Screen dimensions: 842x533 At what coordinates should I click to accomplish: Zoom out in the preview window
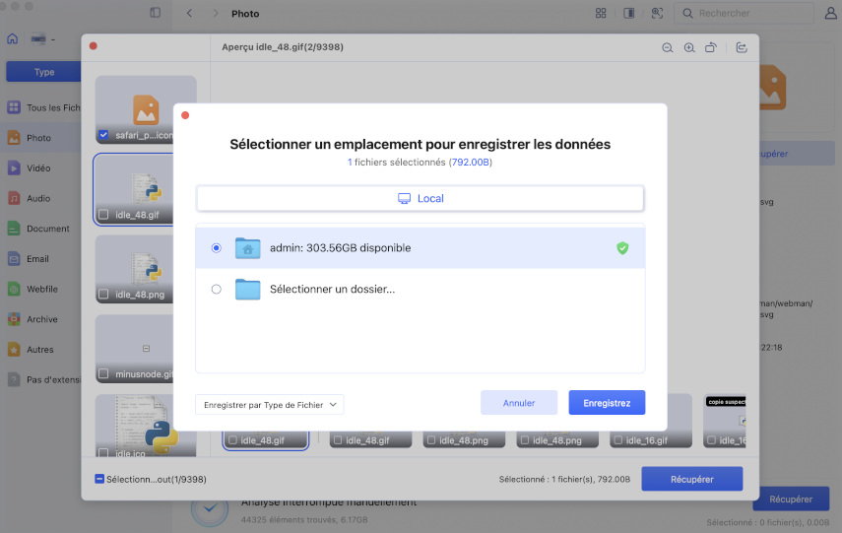[668, 48]
